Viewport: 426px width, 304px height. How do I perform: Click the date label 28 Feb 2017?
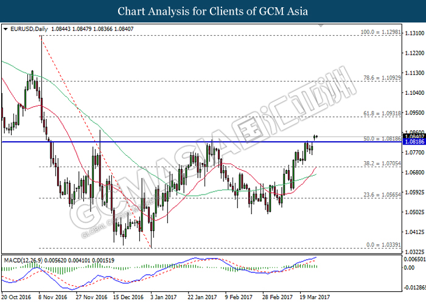click(x=277, y=297)
